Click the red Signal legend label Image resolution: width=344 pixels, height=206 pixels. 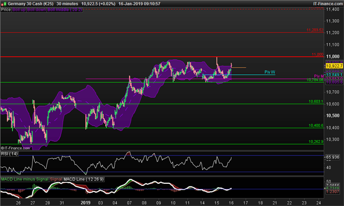(56, 179)
